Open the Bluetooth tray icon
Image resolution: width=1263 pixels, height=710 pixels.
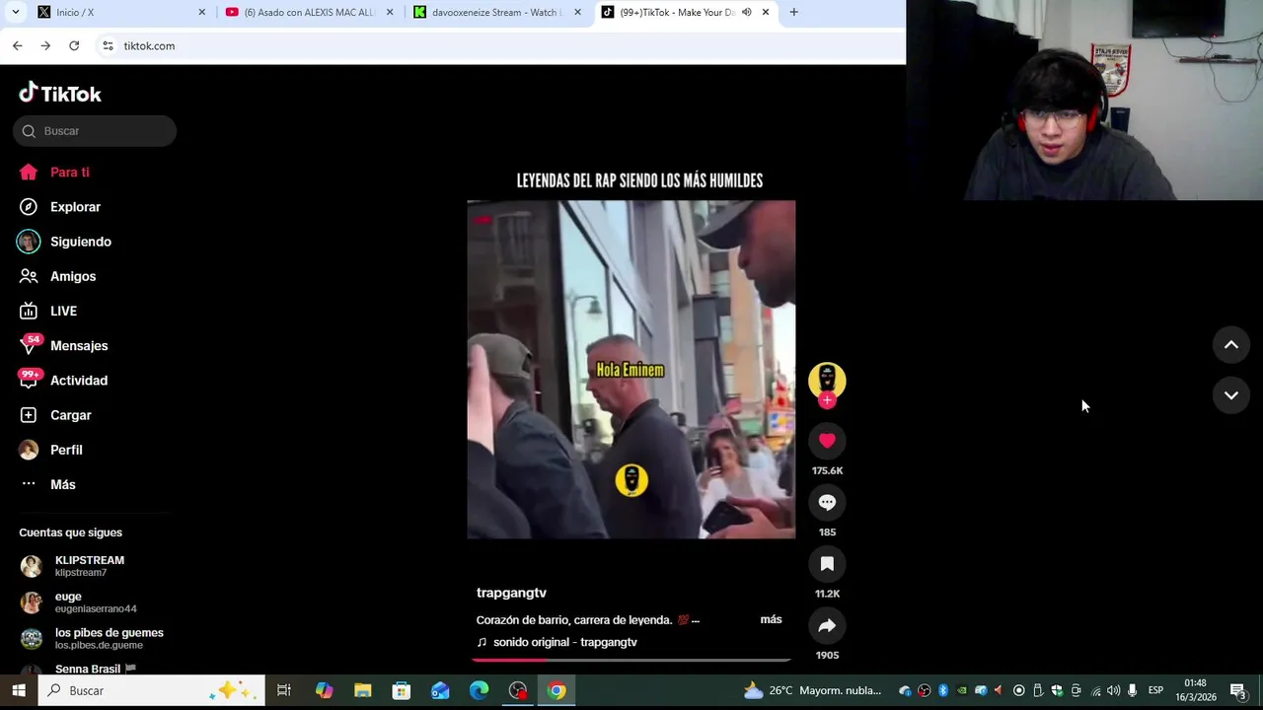943,690
